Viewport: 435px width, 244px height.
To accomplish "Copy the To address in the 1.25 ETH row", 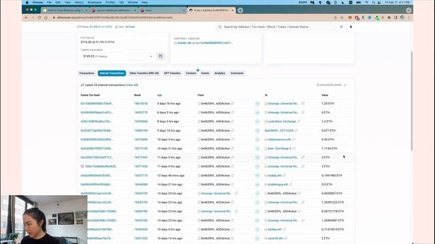I will (302, 104).
